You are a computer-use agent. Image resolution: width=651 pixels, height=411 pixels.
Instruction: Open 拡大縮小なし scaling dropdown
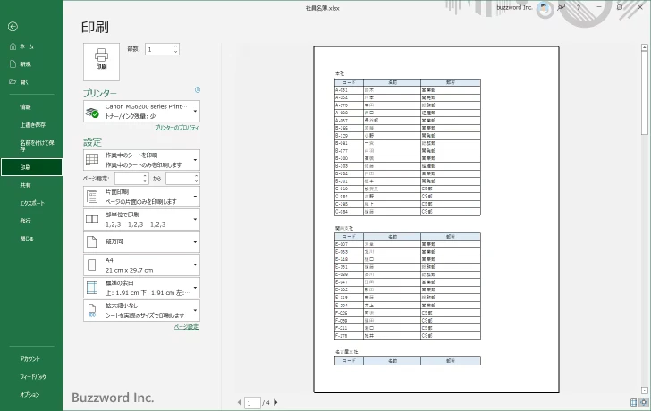[141, 311]
